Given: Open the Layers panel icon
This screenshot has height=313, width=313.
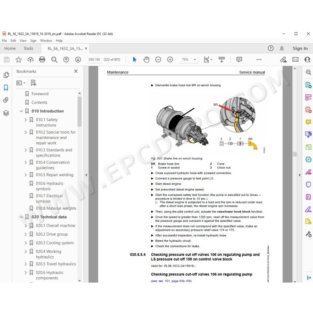Looking at the screenshot, I should tap(6, 113).
